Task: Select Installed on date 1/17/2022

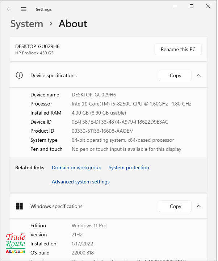Action: (x=82, y=244)
